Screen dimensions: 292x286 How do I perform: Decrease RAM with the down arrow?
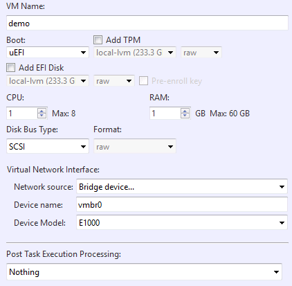185,116
